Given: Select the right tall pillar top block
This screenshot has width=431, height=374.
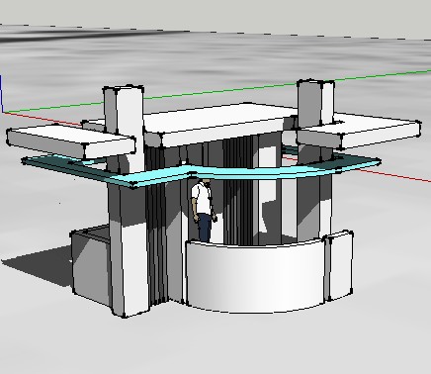Looking at the screenshot, I should [315, 103].
